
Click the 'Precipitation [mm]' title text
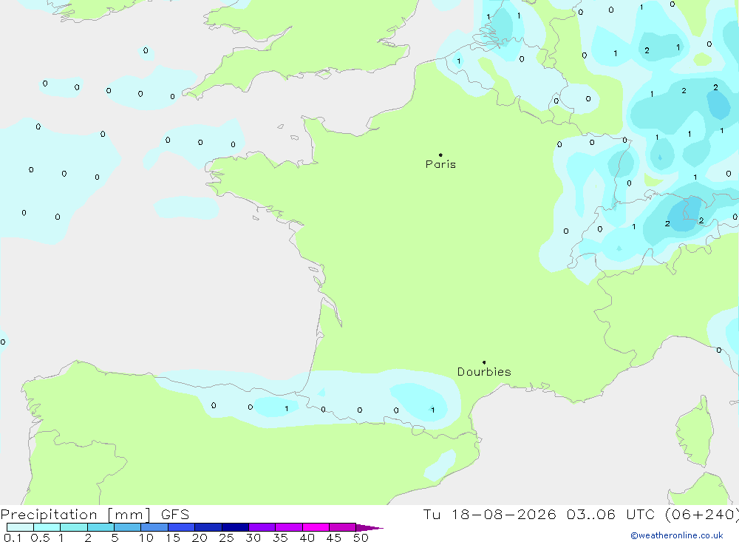(x=75, y=515)
